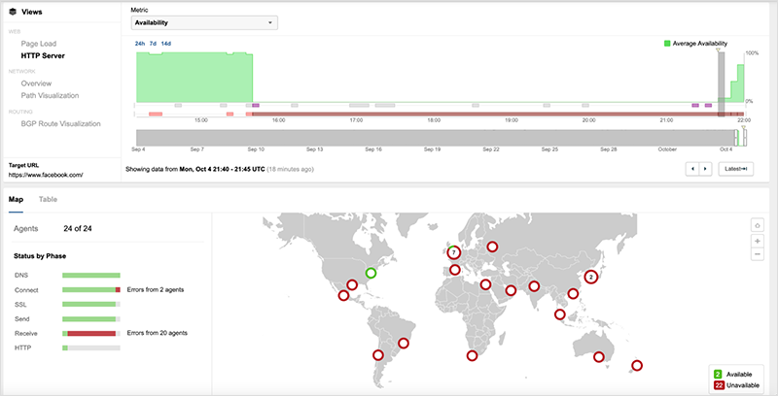
Task: Click the Europe cluster marker showing 7
Action: tap(453, 252)
